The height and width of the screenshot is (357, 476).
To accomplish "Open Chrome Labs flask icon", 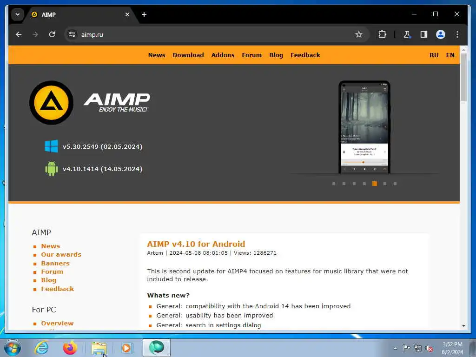I will point(407,34).
